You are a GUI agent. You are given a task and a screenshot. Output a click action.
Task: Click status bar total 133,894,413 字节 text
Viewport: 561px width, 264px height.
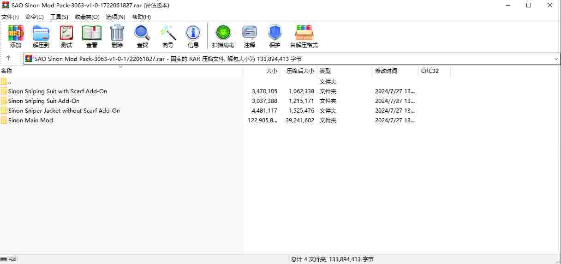pyautogui.click(x=351, y=259)
